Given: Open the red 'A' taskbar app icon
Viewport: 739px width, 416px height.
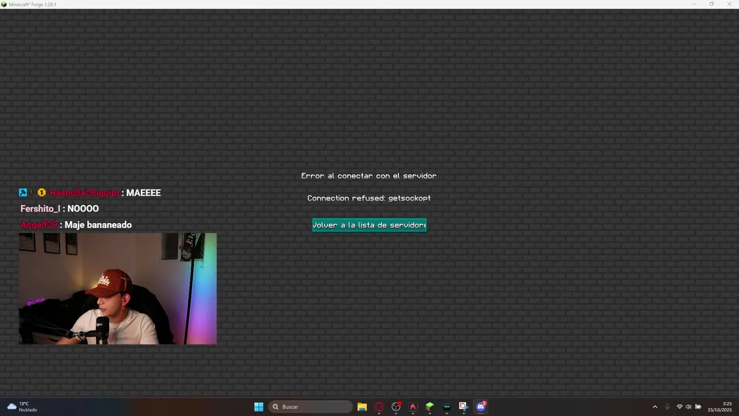Looking at the screenshot, I should [413, 407].
